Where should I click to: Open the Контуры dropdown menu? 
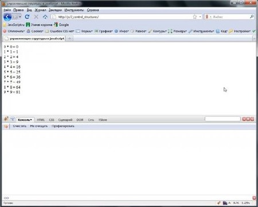[158, 31]
